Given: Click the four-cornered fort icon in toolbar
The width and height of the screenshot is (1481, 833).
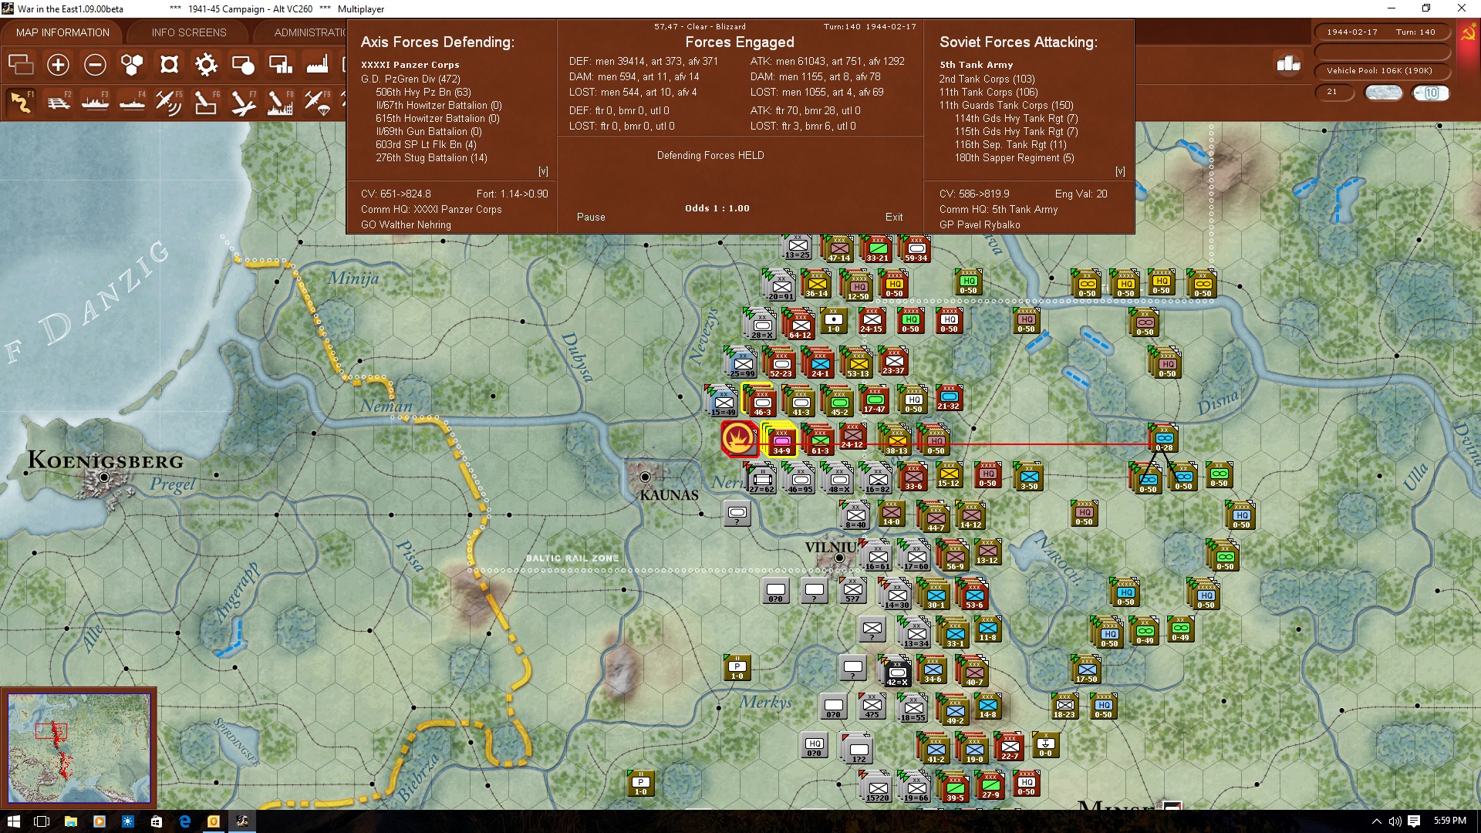Looking at the screenshot, I should (169, 65).
